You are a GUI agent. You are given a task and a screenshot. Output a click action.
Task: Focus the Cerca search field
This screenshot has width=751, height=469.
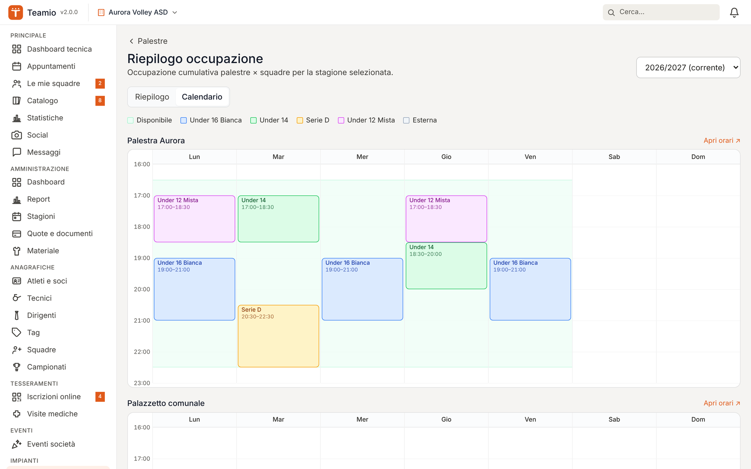click(661, 12)
